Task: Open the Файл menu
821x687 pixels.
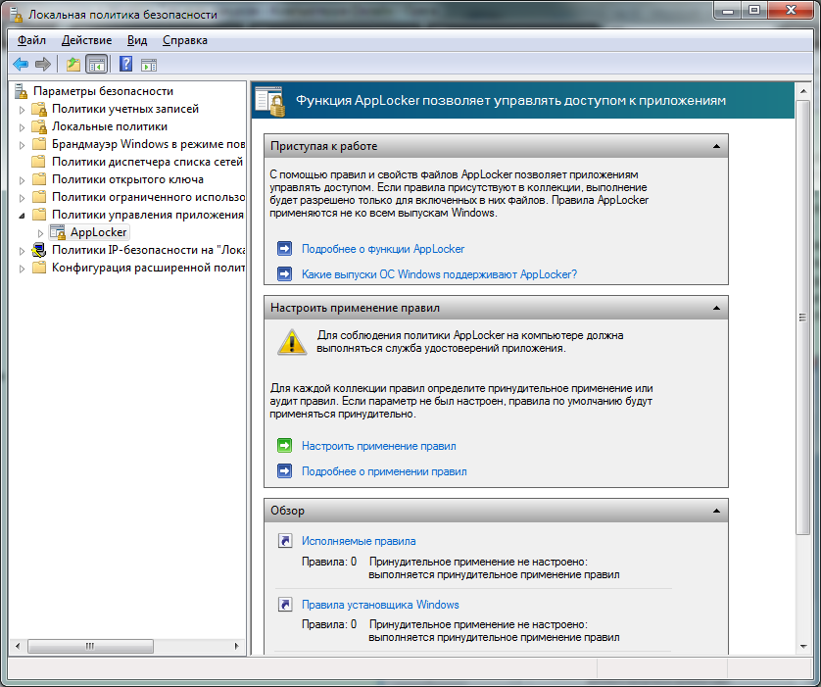Action: tap(32, 40)
